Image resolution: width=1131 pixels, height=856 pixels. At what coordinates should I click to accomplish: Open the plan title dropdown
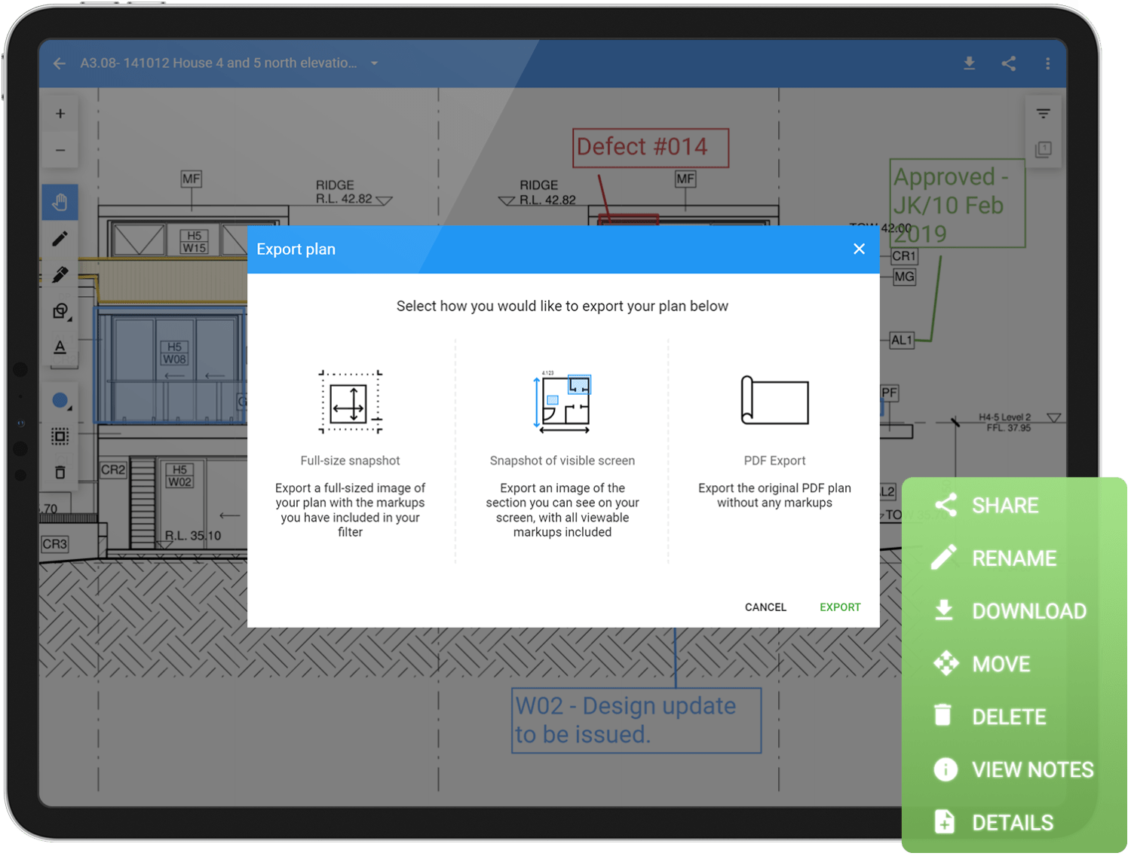[375, 63]
